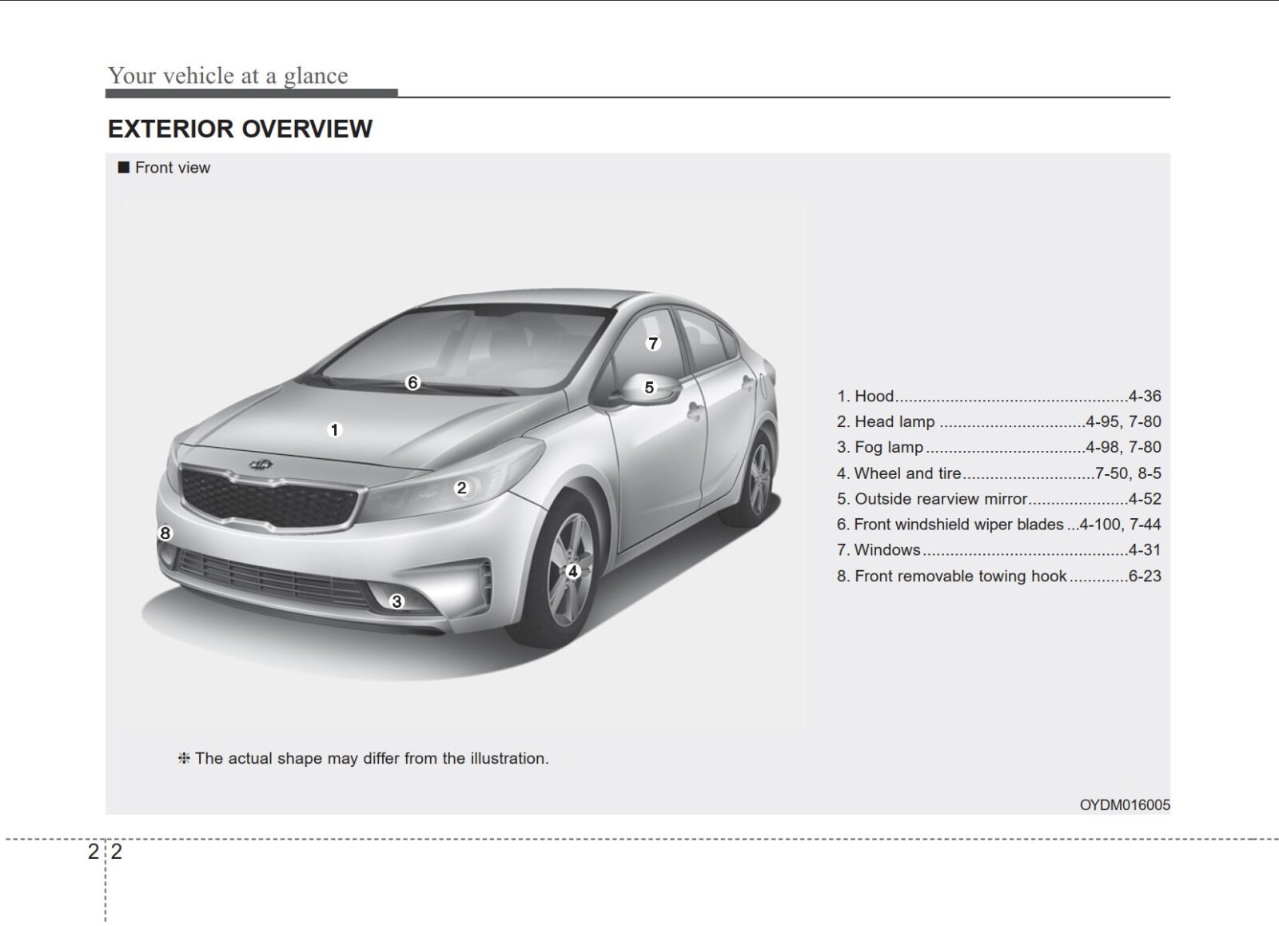Image resolution: width=1279 pixels, height=926 pixels.
Task: Click callout number 7 on the window
Action: tap(653, 343)
